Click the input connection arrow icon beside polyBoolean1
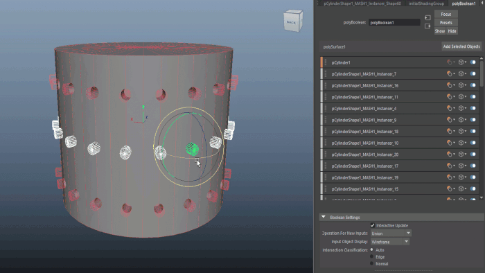485x273 pixels. 427,17
